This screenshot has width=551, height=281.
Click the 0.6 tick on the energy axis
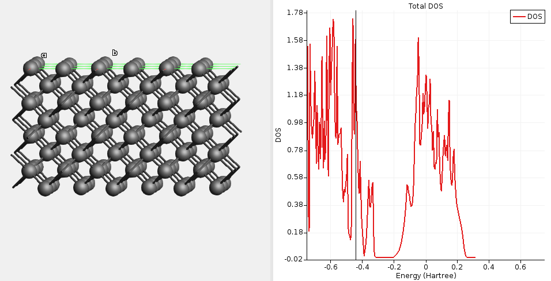point(520,267)
